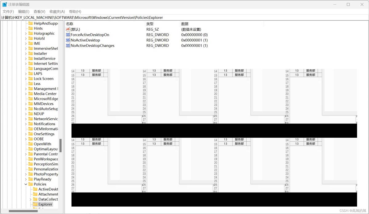Viewport: 369px width, 214px height.
Task: Click the Notifications folder icon
Action: click(30, 124)
